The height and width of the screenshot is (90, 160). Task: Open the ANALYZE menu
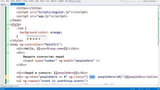coord(54,1)
